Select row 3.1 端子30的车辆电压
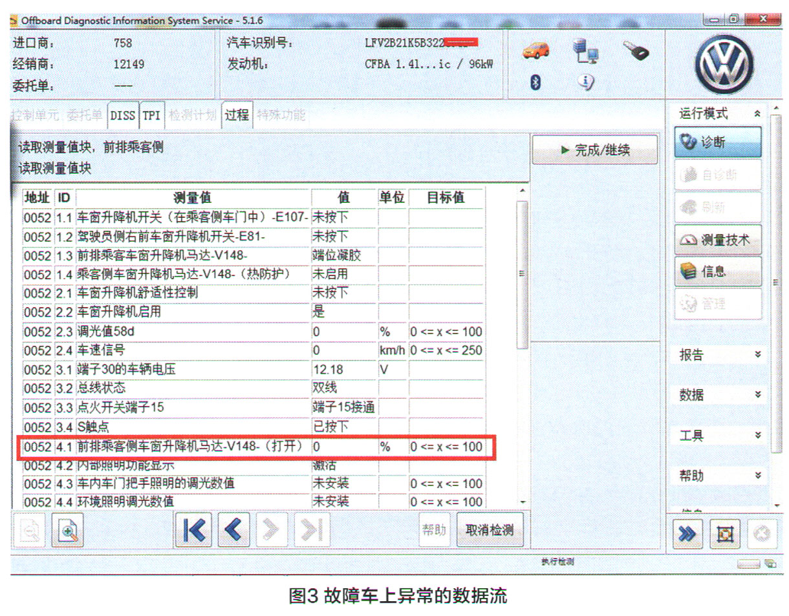Image resolution: width=789 pixels, height=616 pixels. (x=253, y=369)
